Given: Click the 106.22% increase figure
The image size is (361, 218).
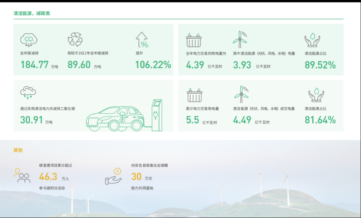Looking at the screenshot, I should tap(153, 65).
